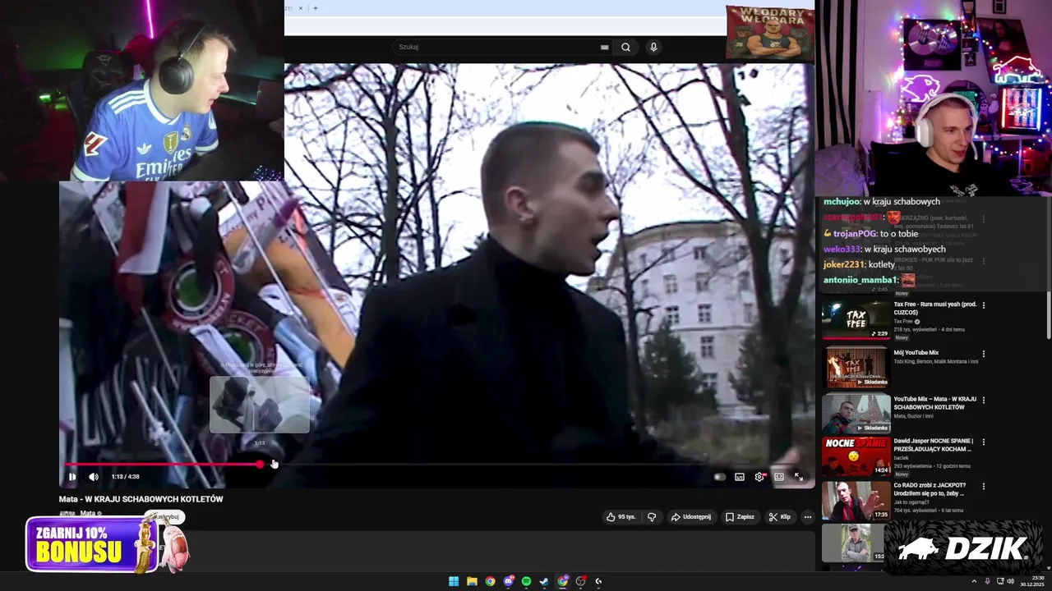Image resolution: width=1052 pixels, height=591 pixels.
Task: Click the Tax Free 2:29 video thumbnail
Action: click(856, 318)
